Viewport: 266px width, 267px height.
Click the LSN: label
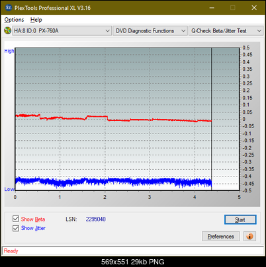click(71, 219)
